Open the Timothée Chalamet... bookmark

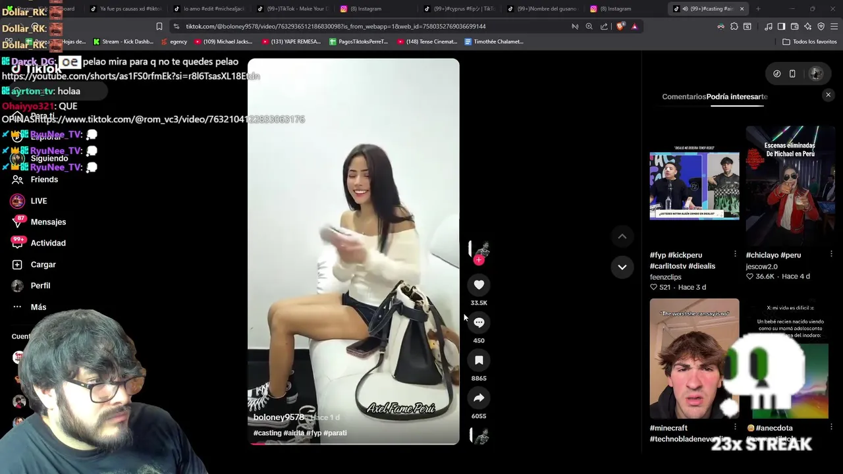[494, 41]
